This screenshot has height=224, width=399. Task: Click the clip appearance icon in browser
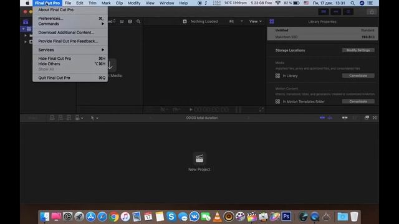[130, 22]
